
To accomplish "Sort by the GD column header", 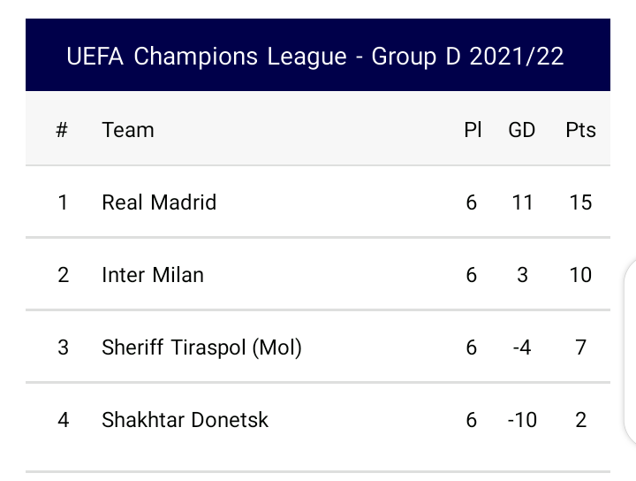I will 522,130.
